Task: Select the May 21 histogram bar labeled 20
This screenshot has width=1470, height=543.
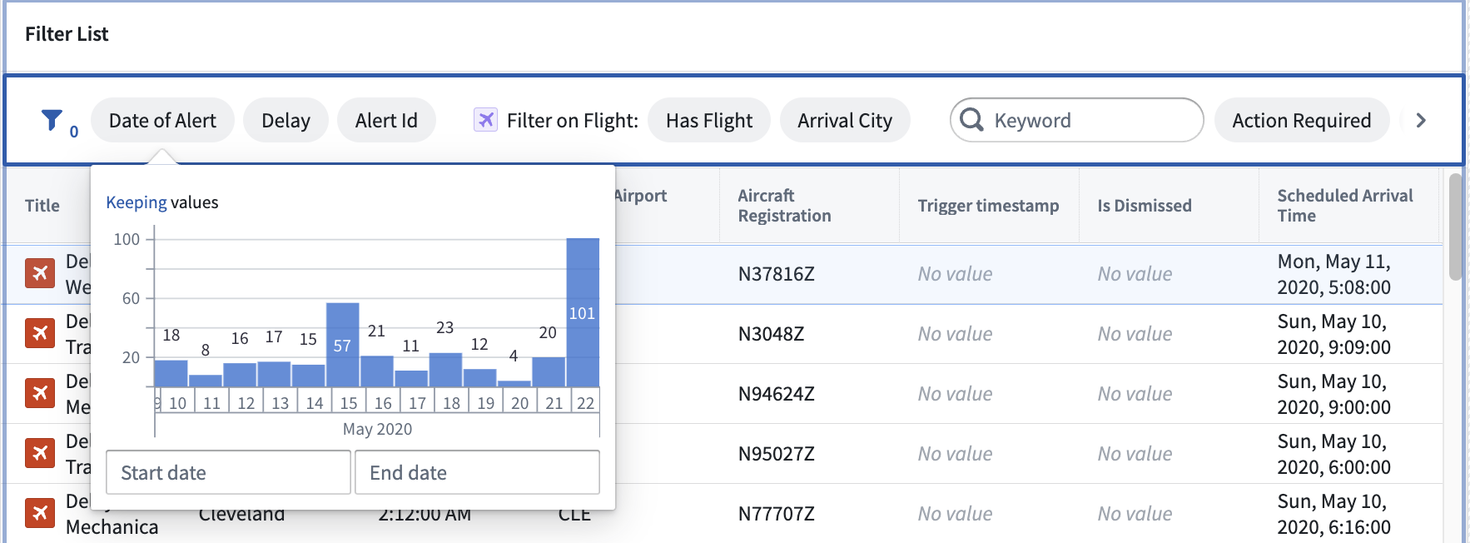Action: pos(549,371)
